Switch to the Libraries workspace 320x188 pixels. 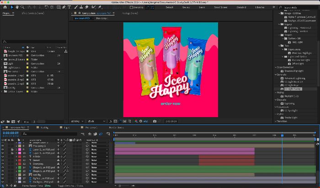coord(260,7)
